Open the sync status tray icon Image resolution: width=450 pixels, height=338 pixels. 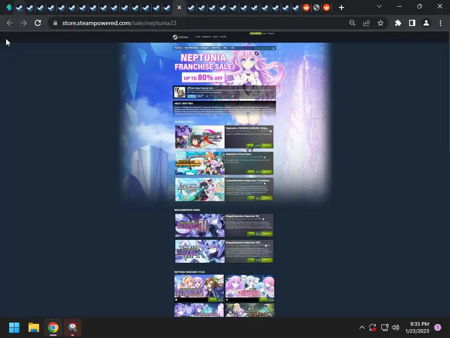pyautogui.click(x=373, y=327)
